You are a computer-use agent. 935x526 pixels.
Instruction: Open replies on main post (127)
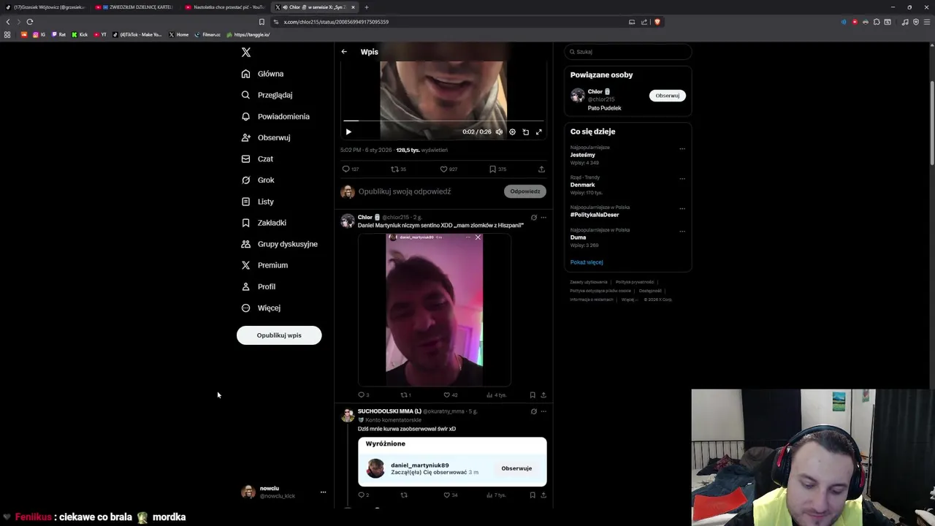point(350,169)
